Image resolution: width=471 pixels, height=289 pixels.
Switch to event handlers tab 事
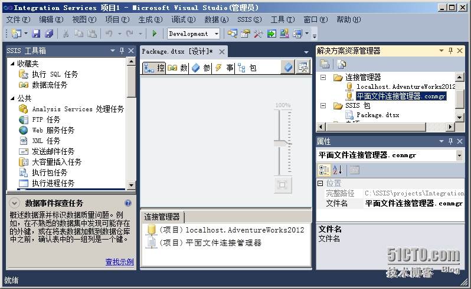[x=224, y=68]
